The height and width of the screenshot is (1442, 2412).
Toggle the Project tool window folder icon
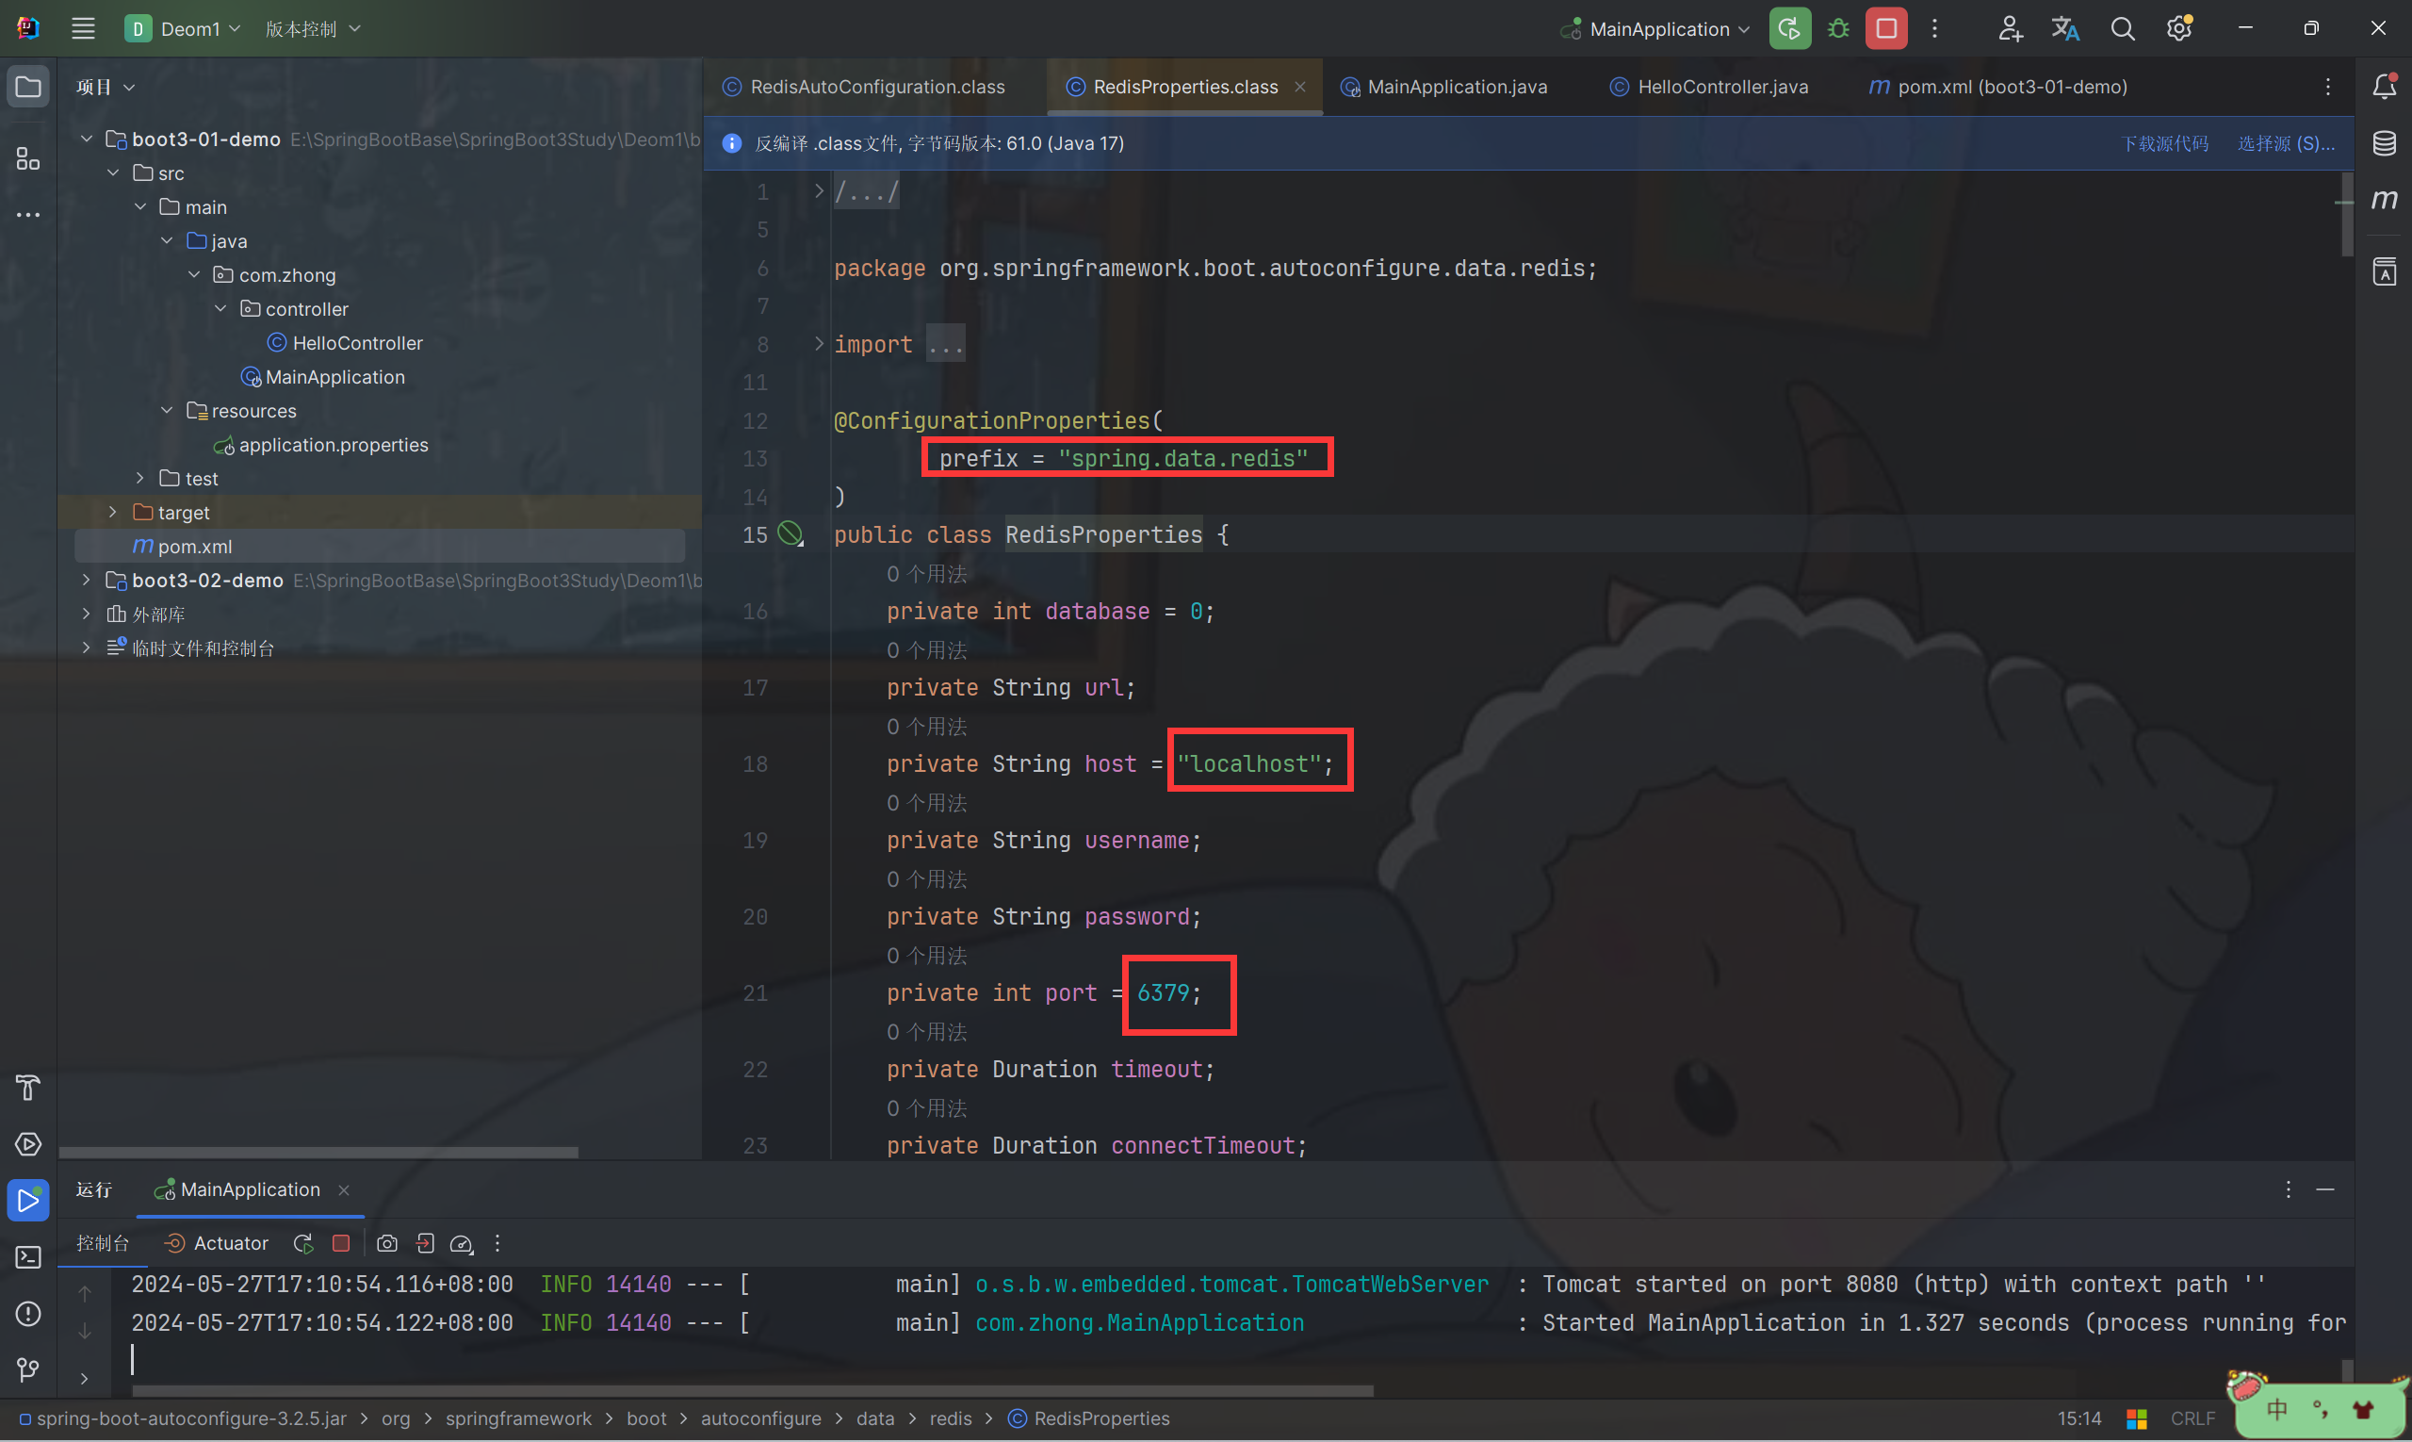point(28,88)
